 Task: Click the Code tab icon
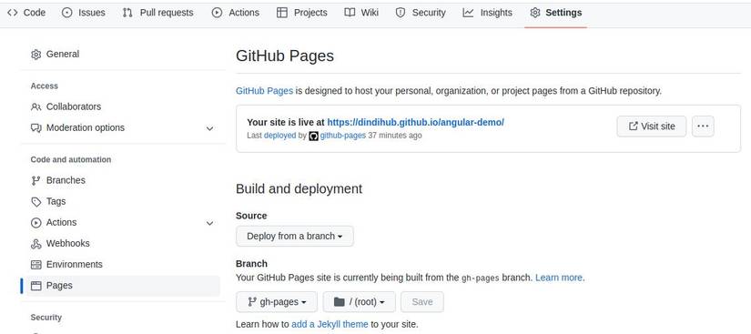13,13
